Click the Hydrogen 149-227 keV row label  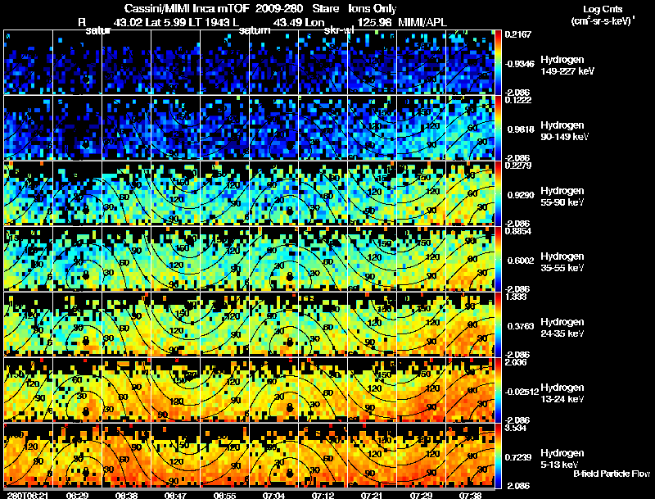(x=567, y=66)
